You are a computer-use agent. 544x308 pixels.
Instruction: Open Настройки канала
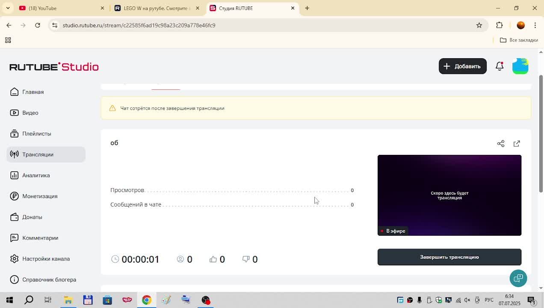[46, 259]
